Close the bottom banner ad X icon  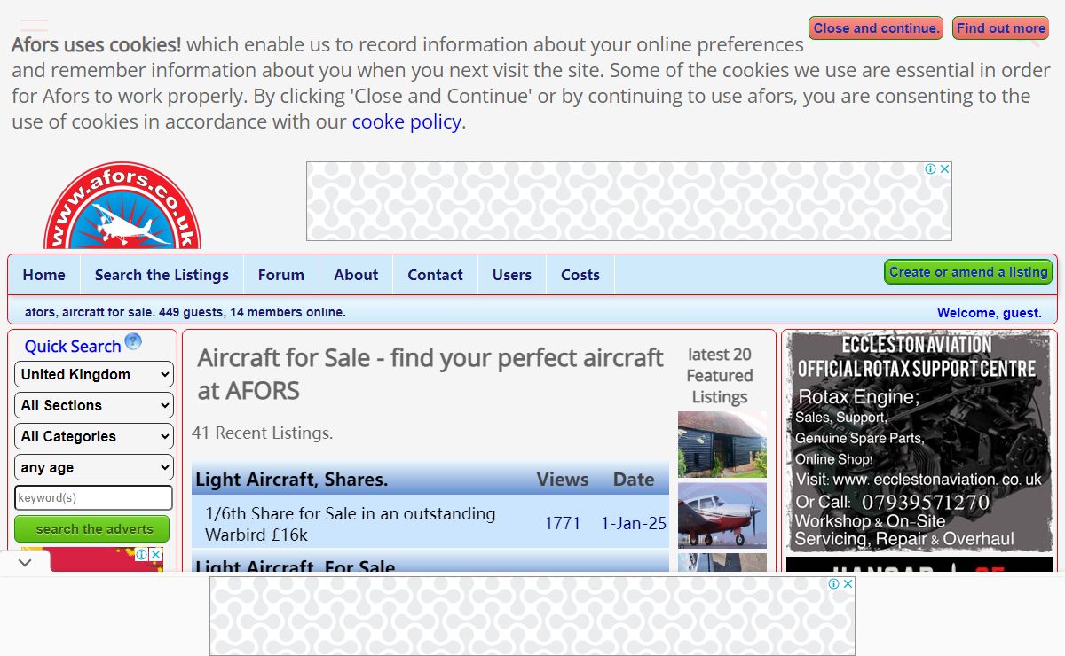(848, 583)
